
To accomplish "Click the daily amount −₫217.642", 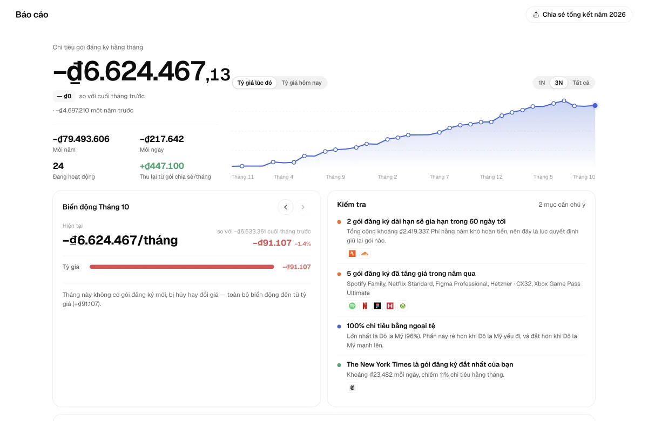I will click(x=162, y=139).
